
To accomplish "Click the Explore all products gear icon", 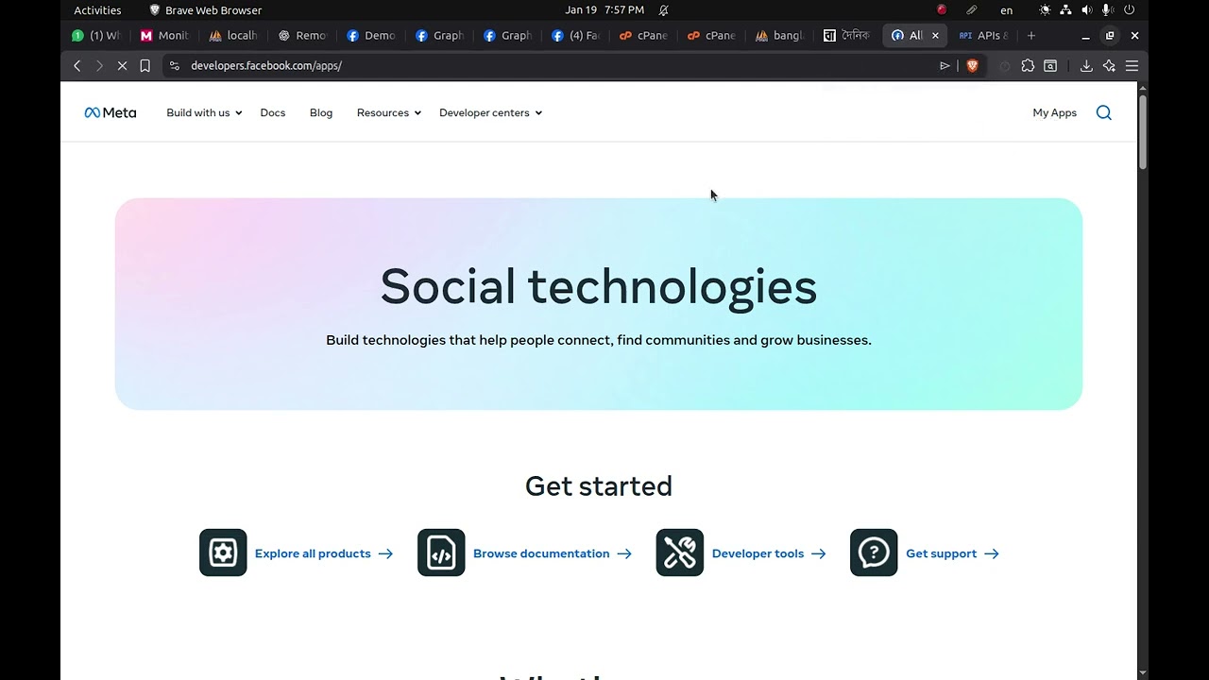I will [x=223, y=552].
